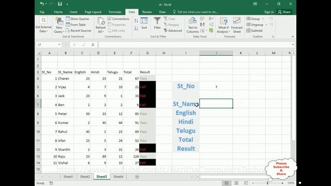Switch to Home ribbon tab
The width and height of the screenshot is (331, 186).
(58, 12)
